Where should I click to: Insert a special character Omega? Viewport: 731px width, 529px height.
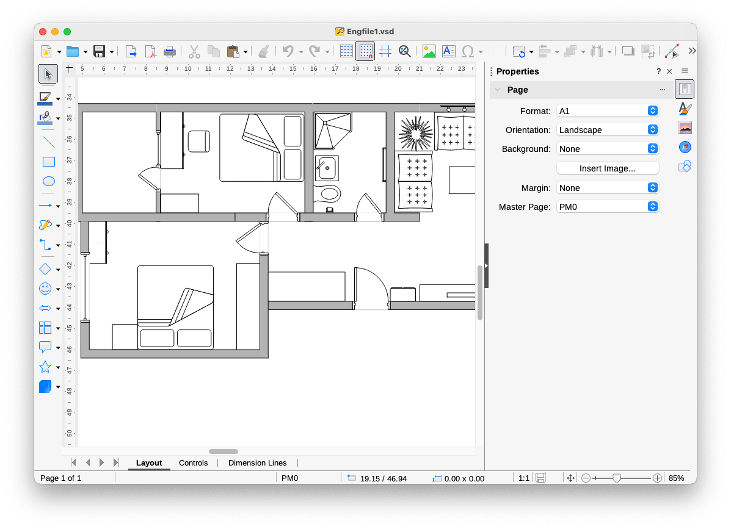tap(468, 51)
